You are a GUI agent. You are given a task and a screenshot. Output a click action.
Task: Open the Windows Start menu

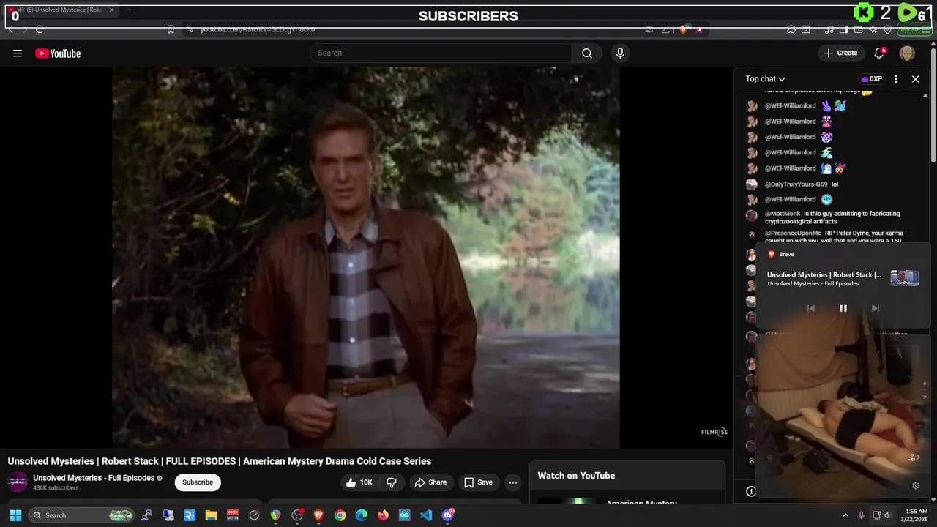[x=15, y=515]
